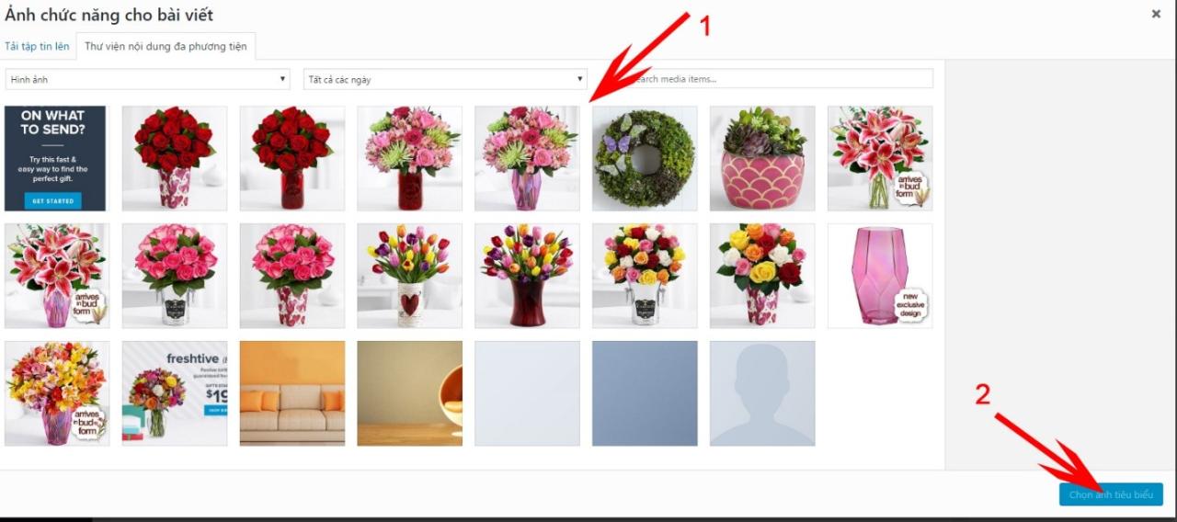Select the first red roses bouquet thumbnail
This screenshot has height=522, width=1177.
click(x=175, y=158)
